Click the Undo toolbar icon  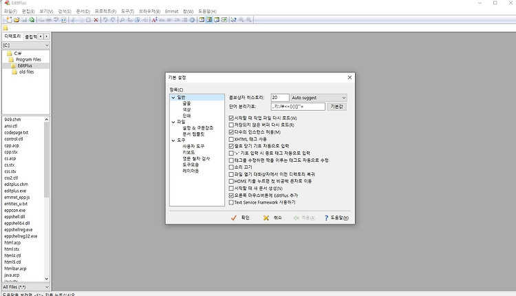105,20
